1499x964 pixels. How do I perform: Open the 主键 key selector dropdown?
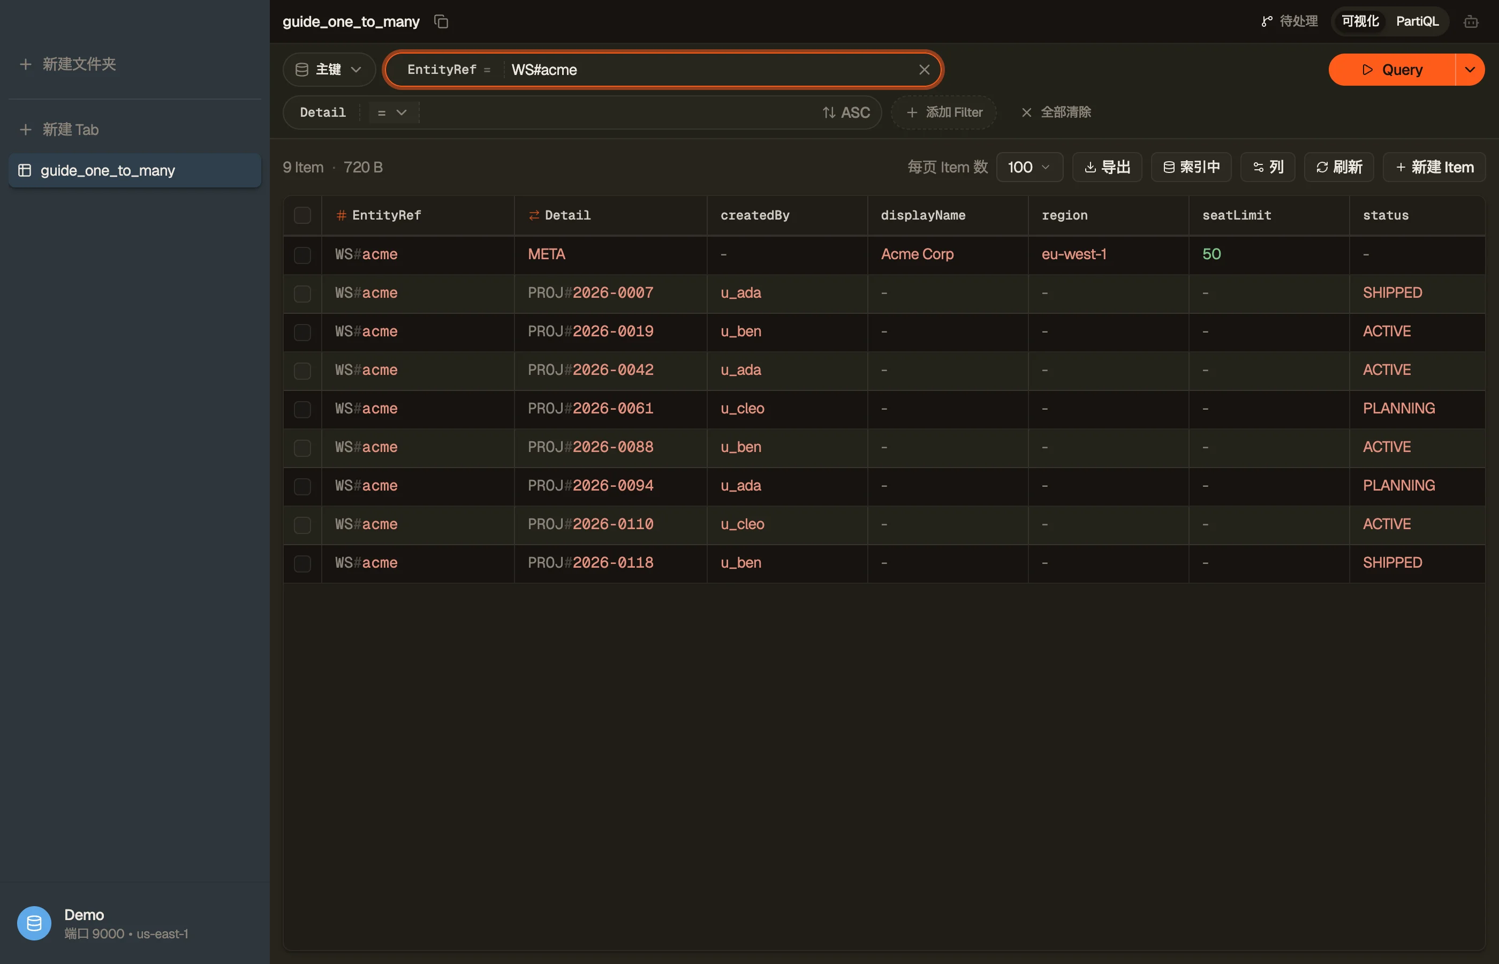pos(329,70)
